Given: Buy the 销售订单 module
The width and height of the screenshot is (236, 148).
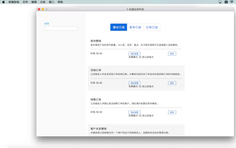Looking at the screenshot, I should [x=172, y=112].
